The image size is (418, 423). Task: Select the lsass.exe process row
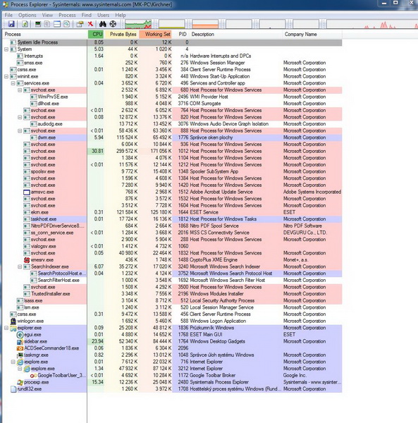[x=172, y=300]
